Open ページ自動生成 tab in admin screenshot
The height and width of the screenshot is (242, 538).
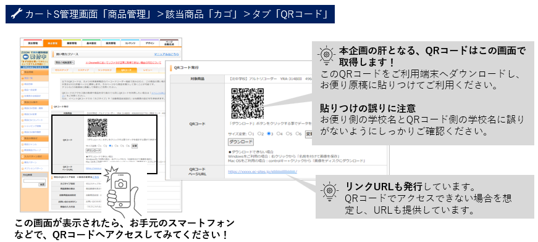point(169,43)
